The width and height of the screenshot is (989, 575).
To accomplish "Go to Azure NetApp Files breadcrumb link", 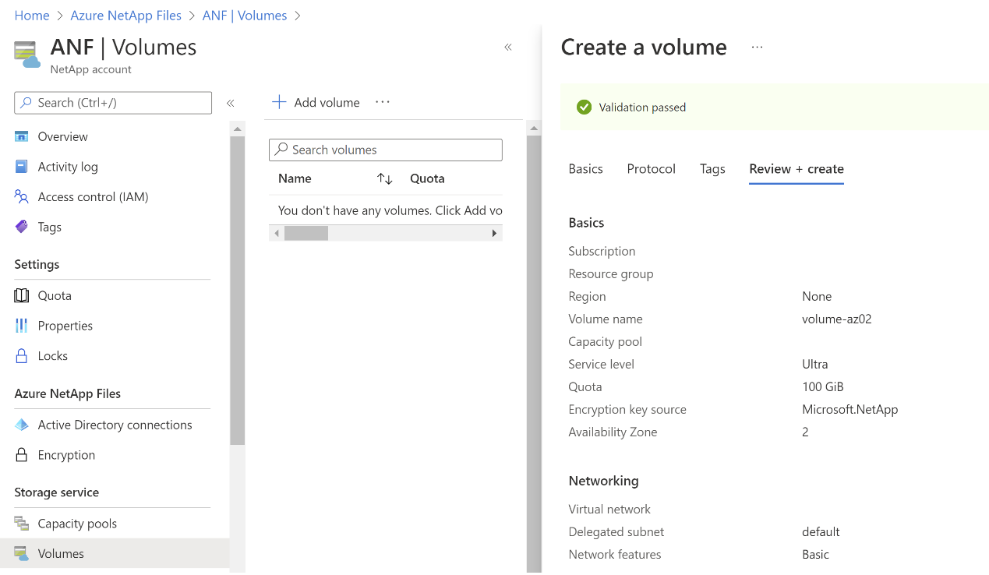I will coord(125,16).
